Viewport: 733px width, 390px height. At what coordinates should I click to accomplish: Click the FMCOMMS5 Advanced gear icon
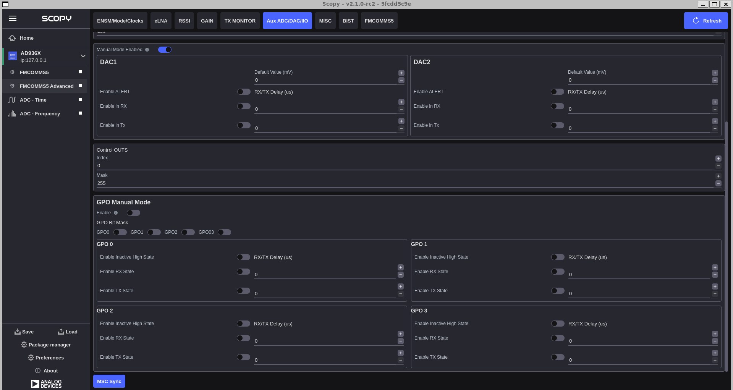(12, 86)
